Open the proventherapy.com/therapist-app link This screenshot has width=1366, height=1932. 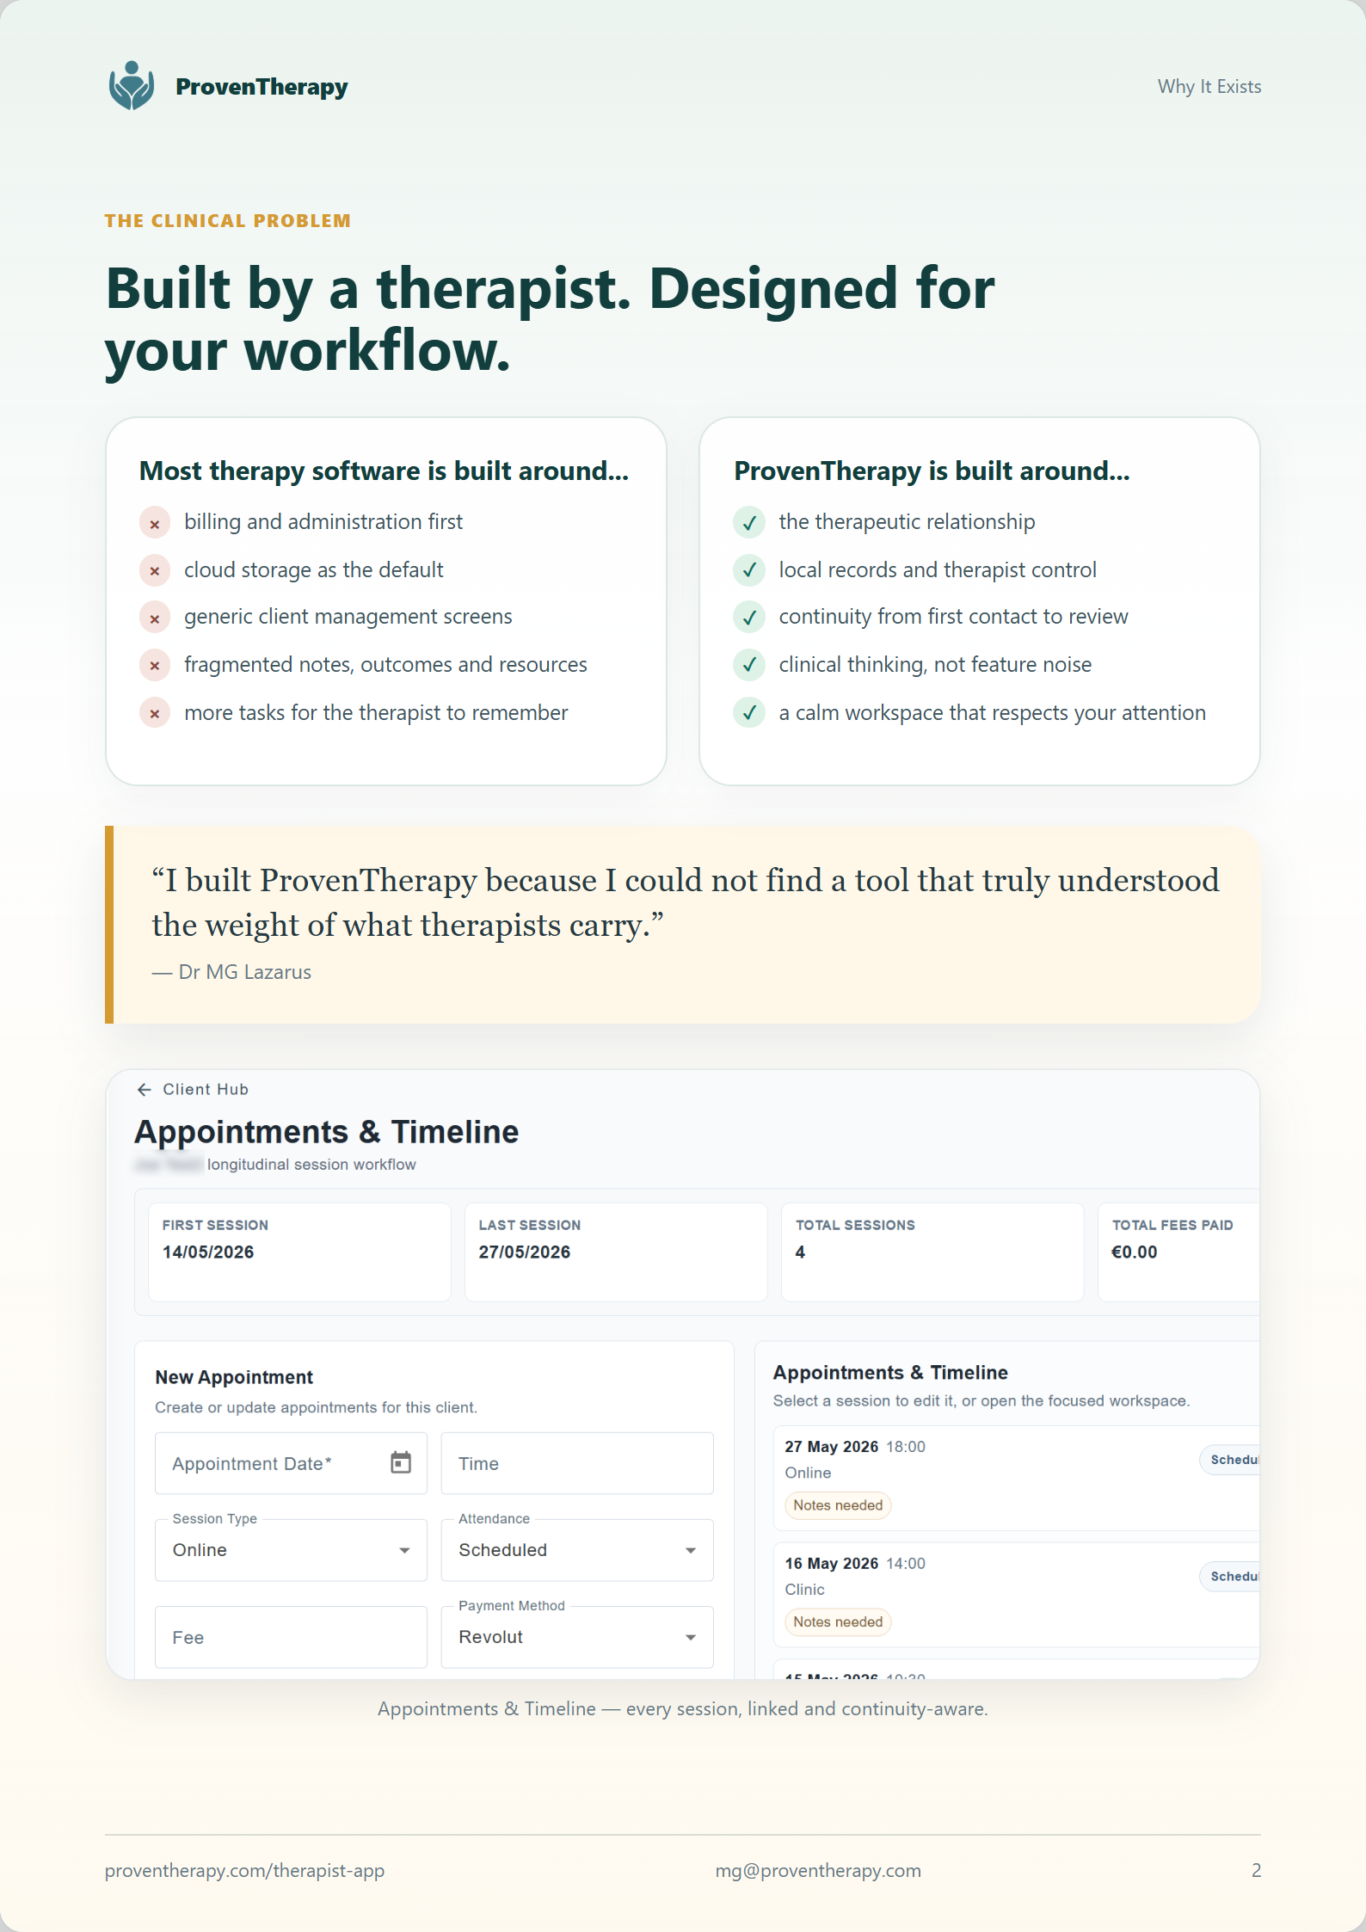pyautogui.click(x=244, y=1871)
